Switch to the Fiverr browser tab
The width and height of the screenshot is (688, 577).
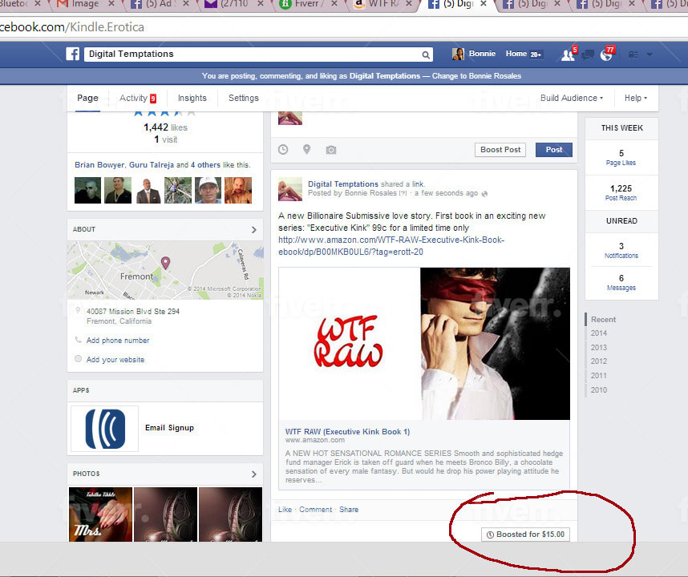point(307,4)
